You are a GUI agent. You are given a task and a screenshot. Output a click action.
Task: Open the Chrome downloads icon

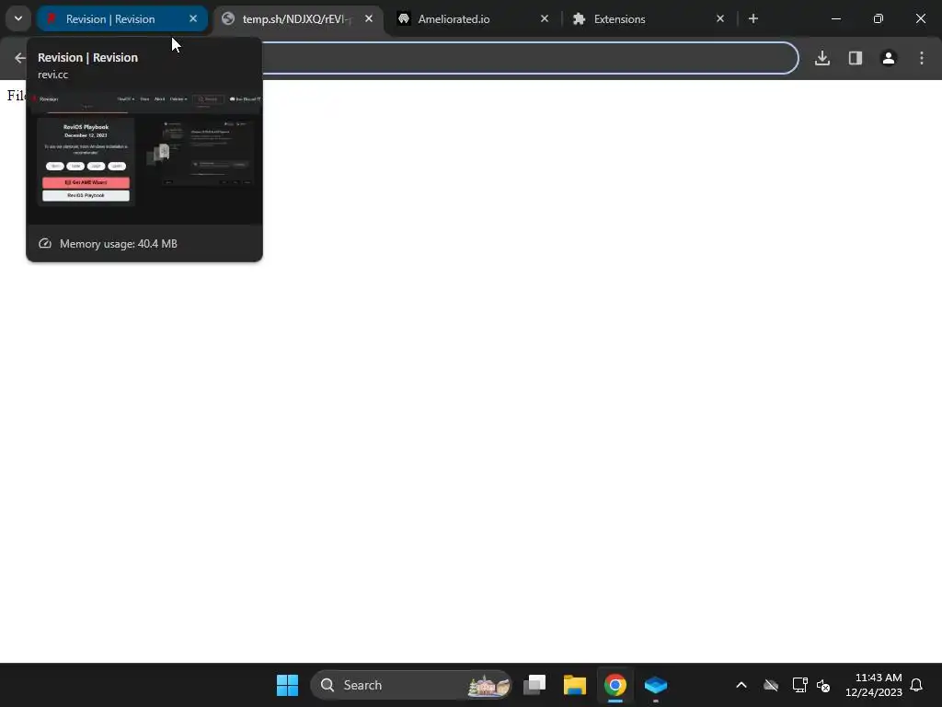coord(822,58)
